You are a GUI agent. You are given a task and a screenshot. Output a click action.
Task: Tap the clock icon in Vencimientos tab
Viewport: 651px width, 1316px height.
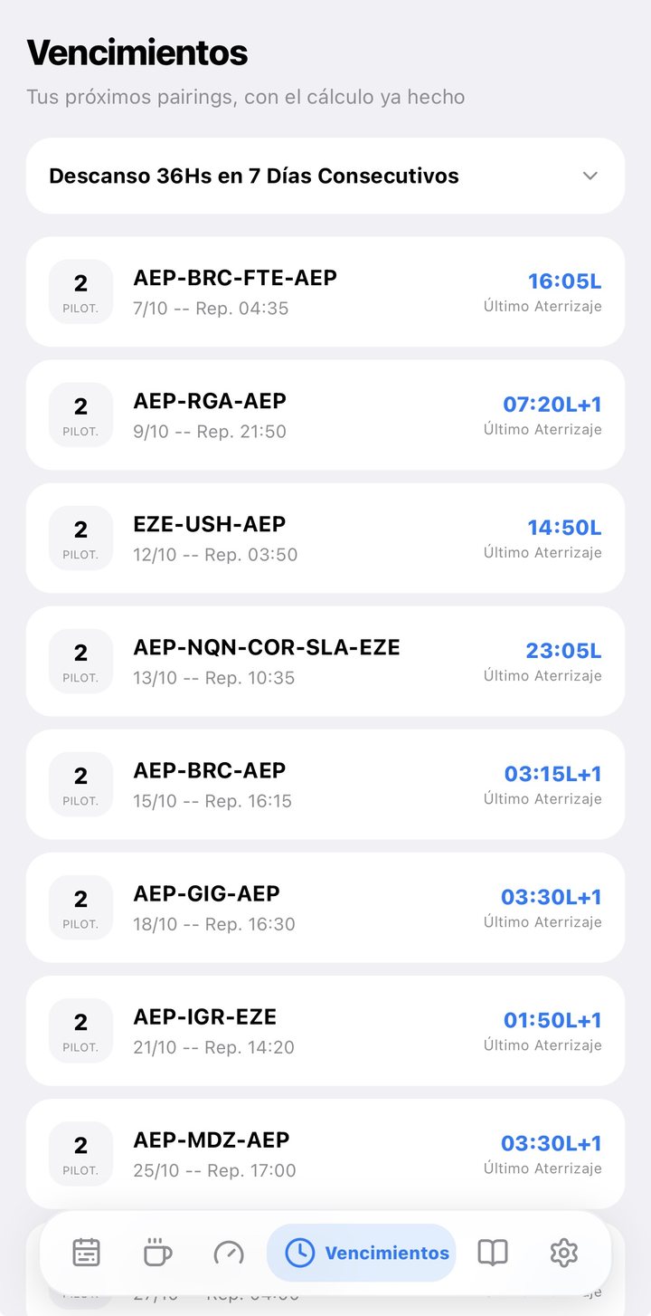tap(299, 1253)
